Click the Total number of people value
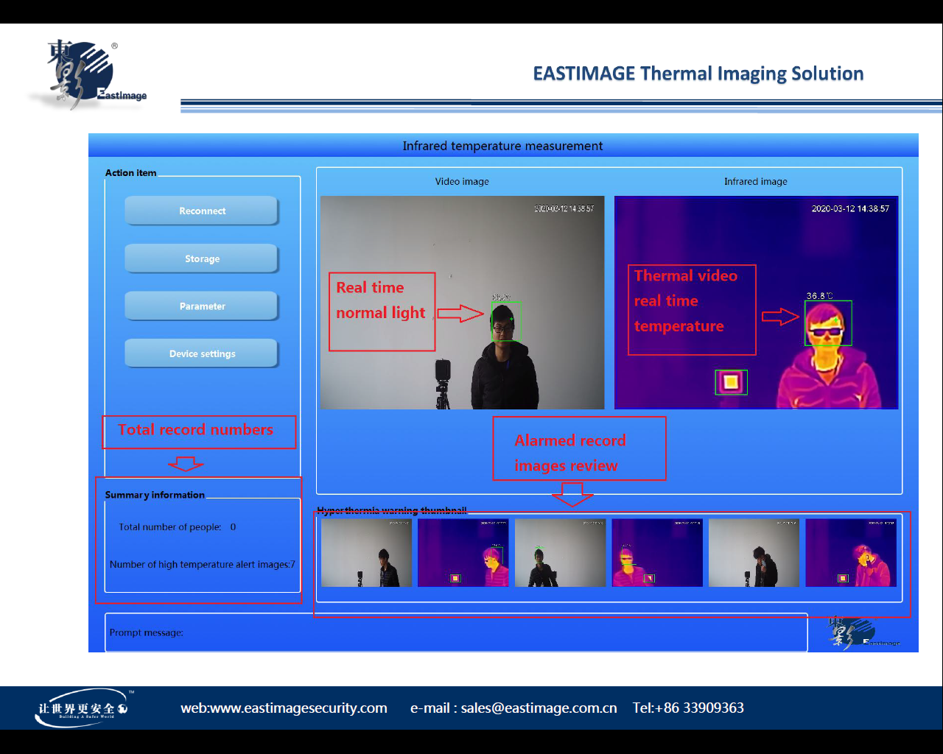Viewport: 943px width, 754px height. [233, 527]
